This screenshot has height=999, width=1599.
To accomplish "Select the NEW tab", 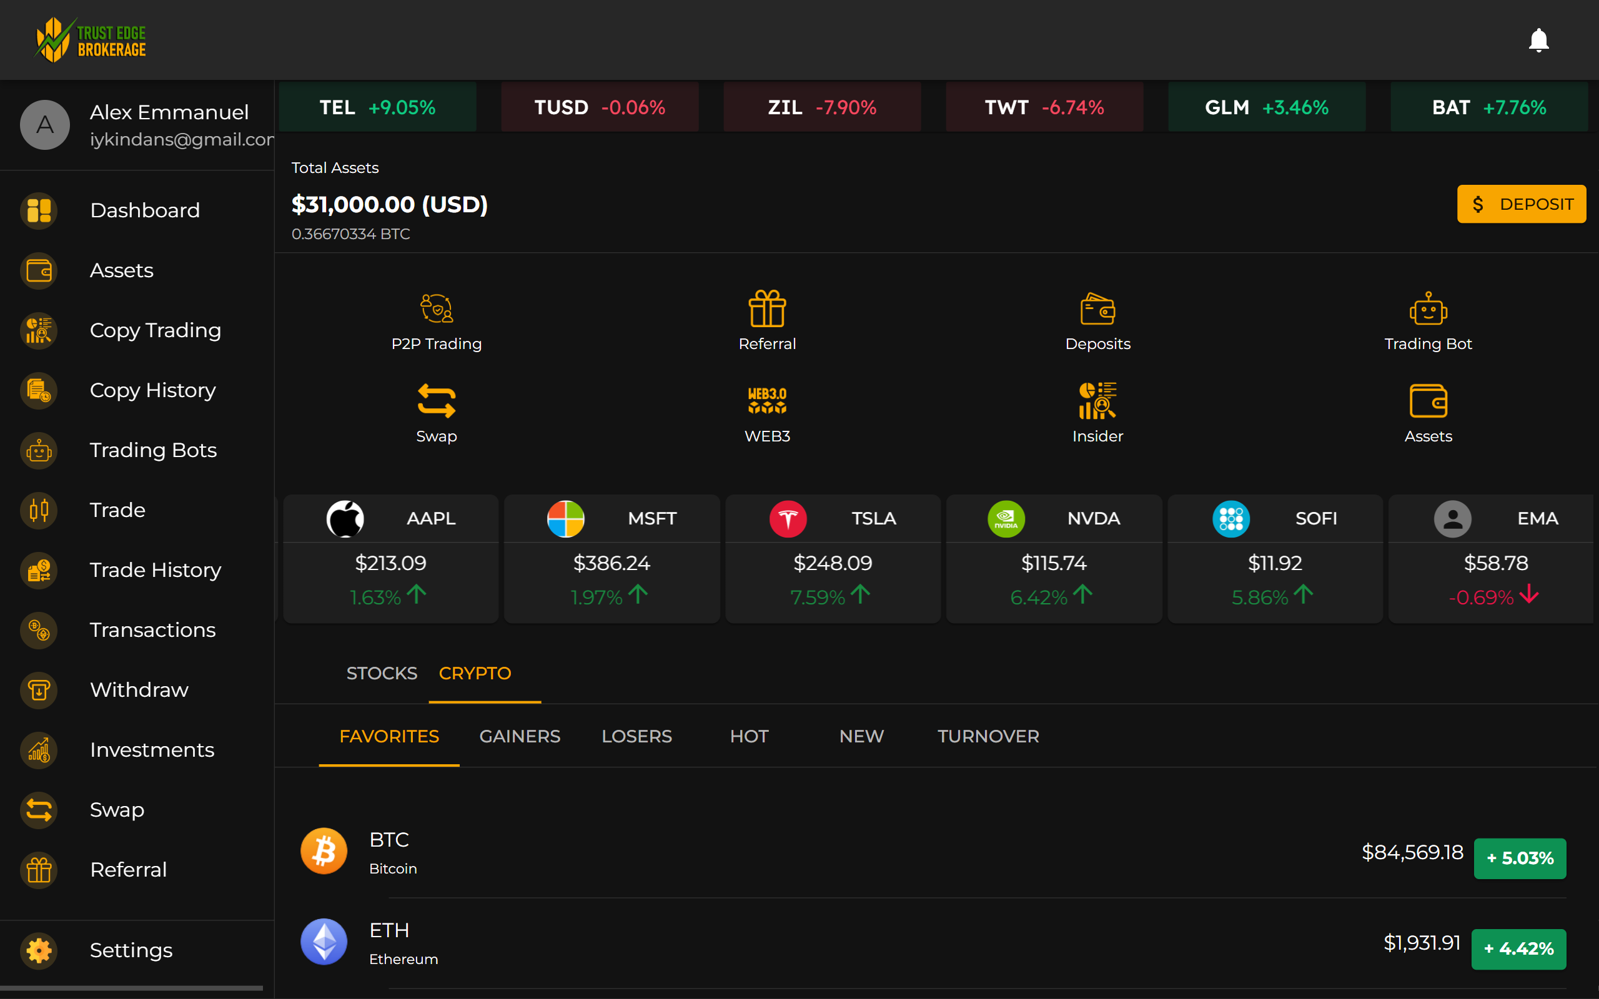I will tap(861, 736).
